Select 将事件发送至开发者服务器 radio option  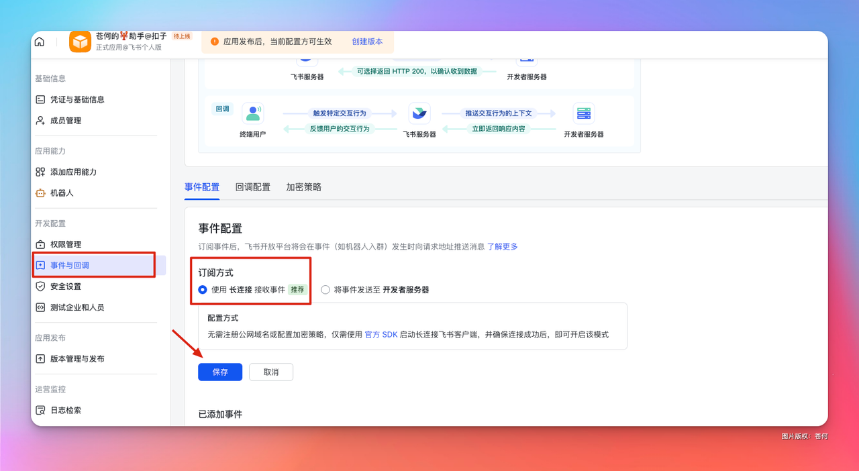click(325, 290)
